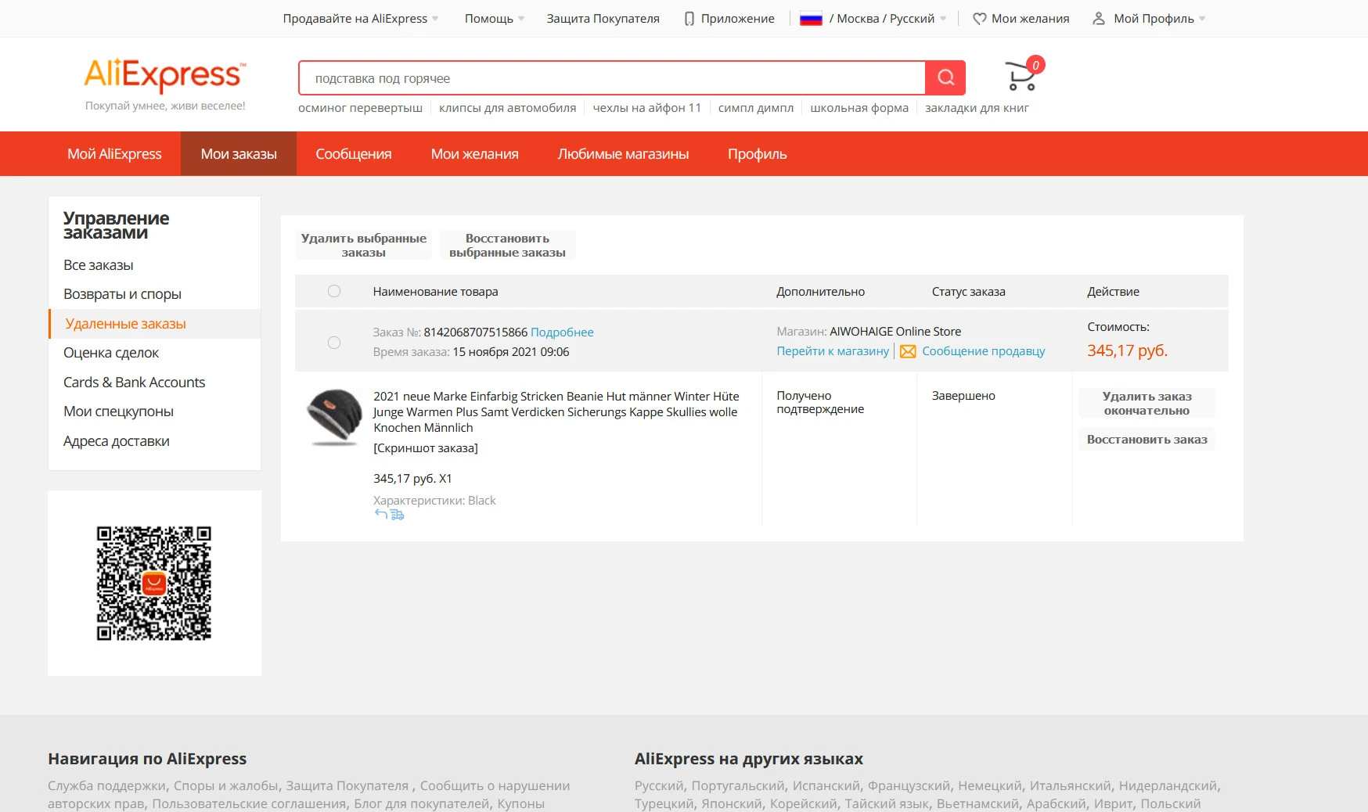
Task: Click the heart icon beside Мои желания
Action: [979, 19]
